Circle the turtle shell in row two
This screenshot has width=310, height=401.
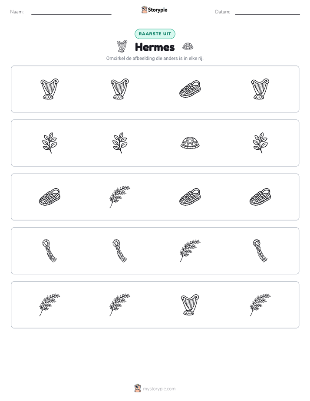(x=190, y=143)
